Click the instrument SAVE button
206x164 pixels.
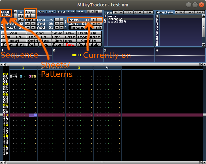click(x=148, y=12)
